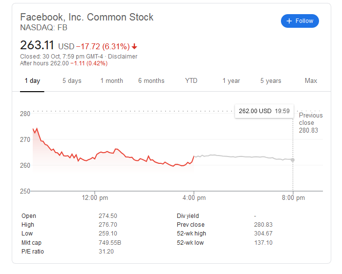
Task: Click the Previous close 280.83 label
Action: point(311,123)
